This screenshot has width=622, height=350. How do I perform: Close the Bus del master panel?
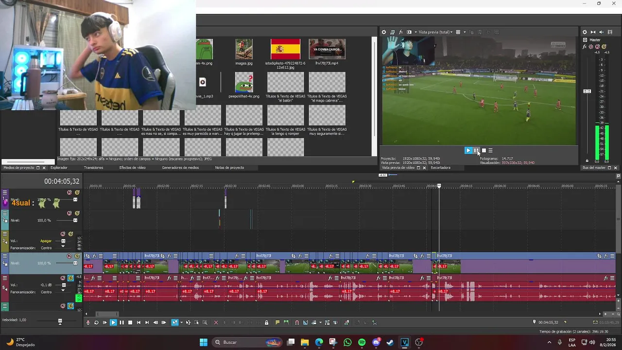click(615, 168)
